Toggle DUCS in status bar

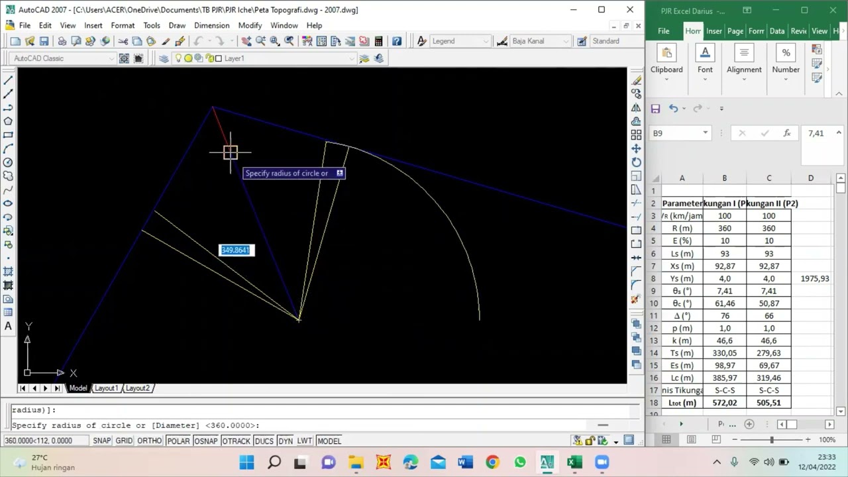click(x=264, y=441)
